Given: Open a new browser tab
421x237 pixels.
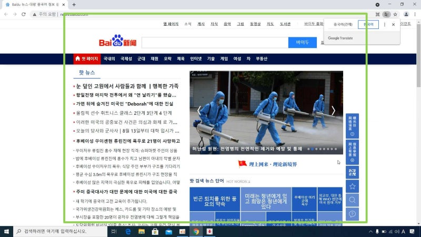Looking at the screenshot, I should (x=74, y=5).
